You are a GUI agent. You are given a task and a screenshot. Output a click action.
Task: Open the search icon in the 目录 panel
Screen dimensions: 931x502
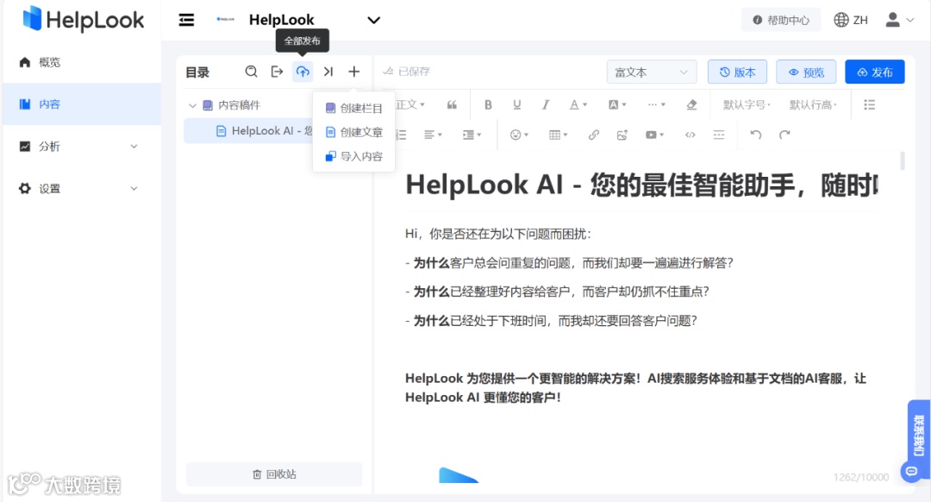[x=251, y=71]
